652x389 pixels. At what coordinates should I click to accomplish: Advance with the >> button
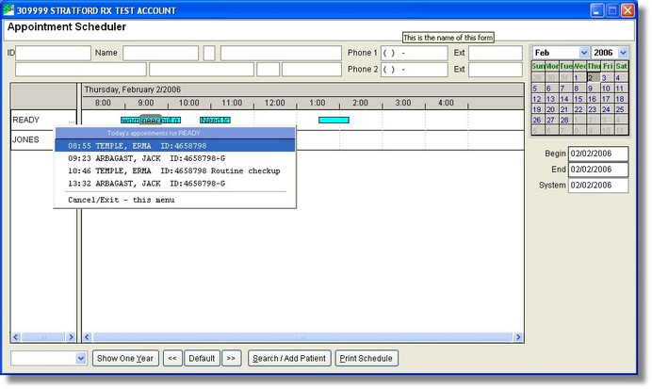click(x=231, y=358)
